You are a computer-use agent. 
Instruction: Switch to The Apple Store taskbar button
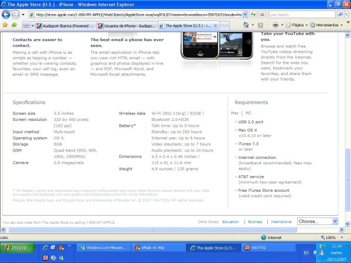[214, 248]
